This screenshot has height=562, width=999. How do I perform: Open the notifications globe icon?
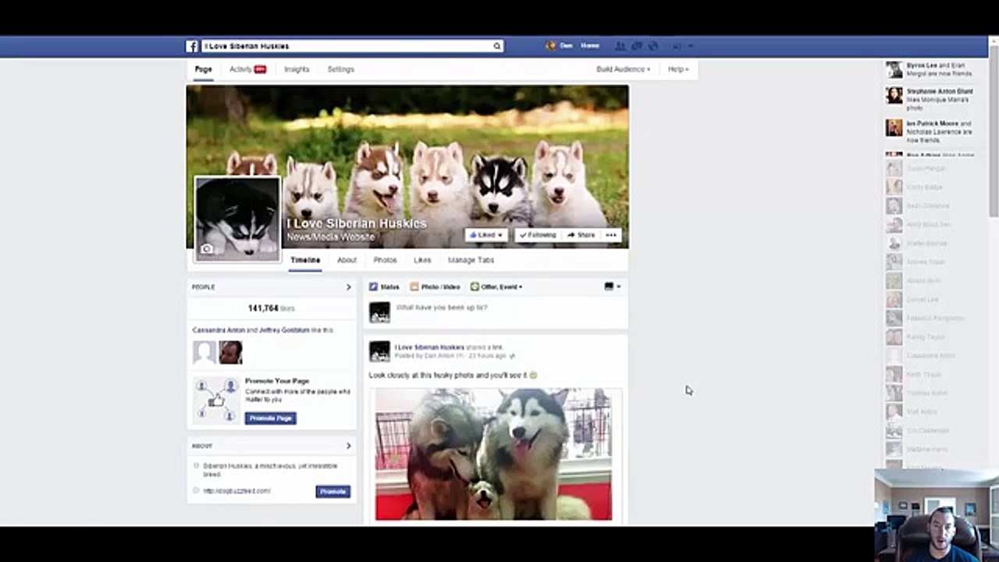coord(653,46)
